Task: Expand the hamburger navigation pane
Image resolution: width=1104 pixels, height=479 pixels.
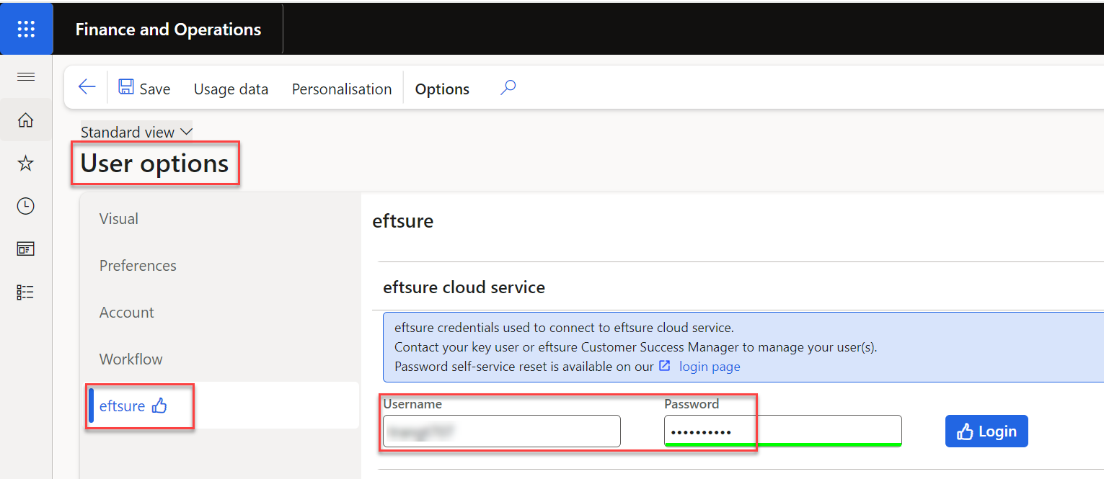Action: [x=26, y=77]
